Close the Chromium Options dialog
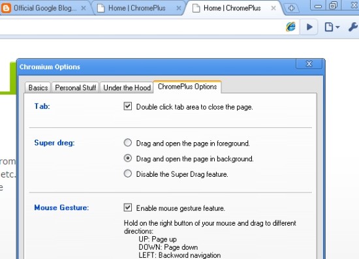Screen dimensions: 359x259 coord(309,63)
